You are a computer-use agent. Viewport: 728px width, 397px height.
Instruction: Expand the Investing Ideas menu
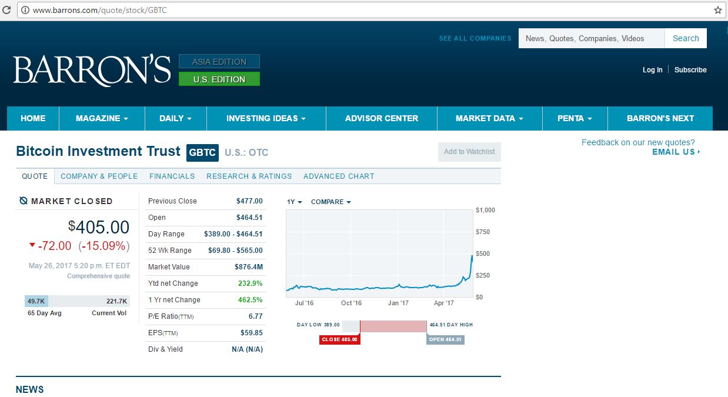(266, 118)
